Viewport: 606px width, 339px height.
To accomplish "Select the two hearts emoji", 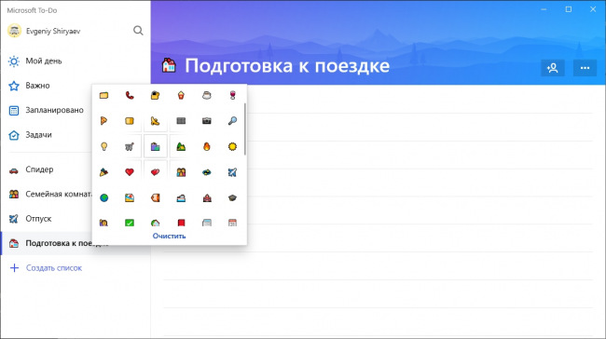I will pos(155,172).
